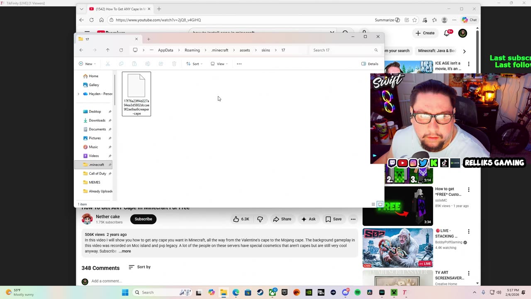The image size is (531, 299).
Task: Open Copilot Chat in browser
Action: 469,20
